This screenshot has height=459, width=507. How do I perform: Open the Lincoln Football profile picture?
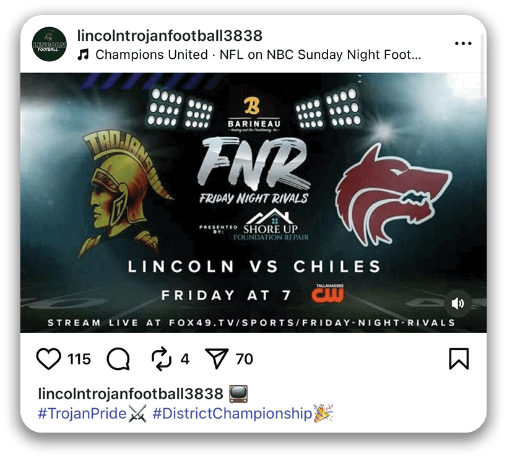[x=50, y=45]
